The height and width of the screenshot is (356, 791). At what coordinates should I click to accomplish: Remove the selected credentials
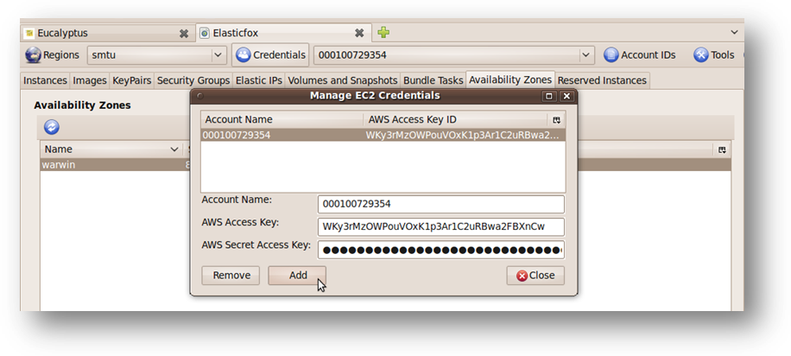tap(231, 276)
